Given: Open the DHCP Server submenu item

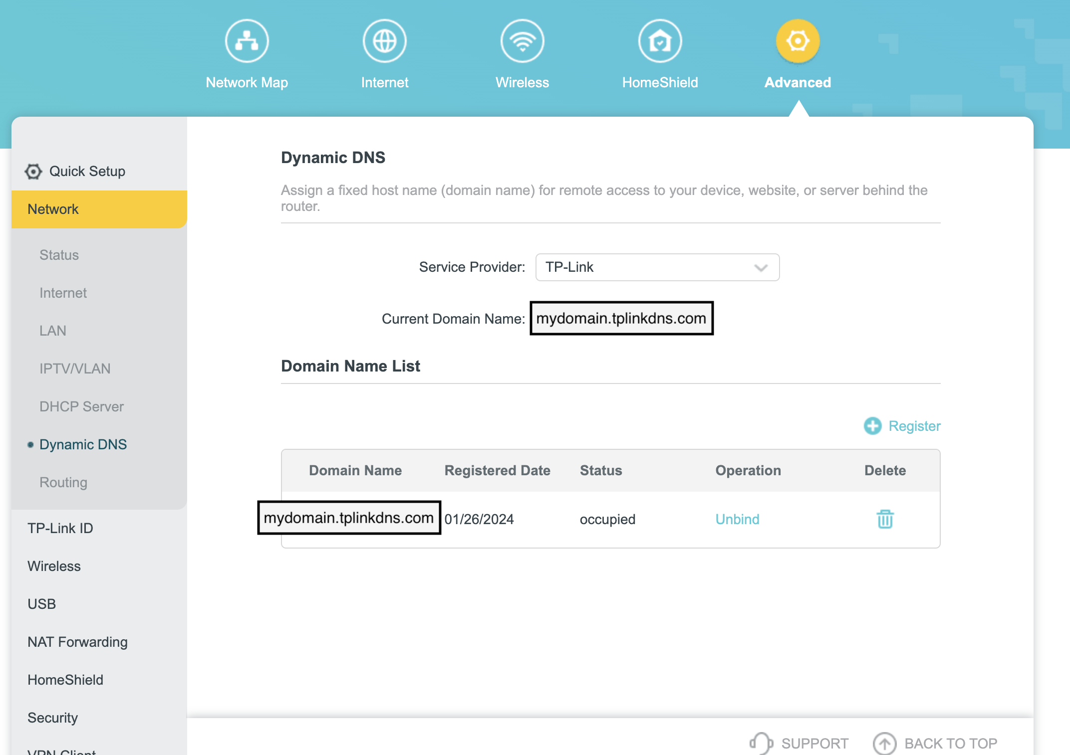Looking at the screenshot, I should coord(81,406).
